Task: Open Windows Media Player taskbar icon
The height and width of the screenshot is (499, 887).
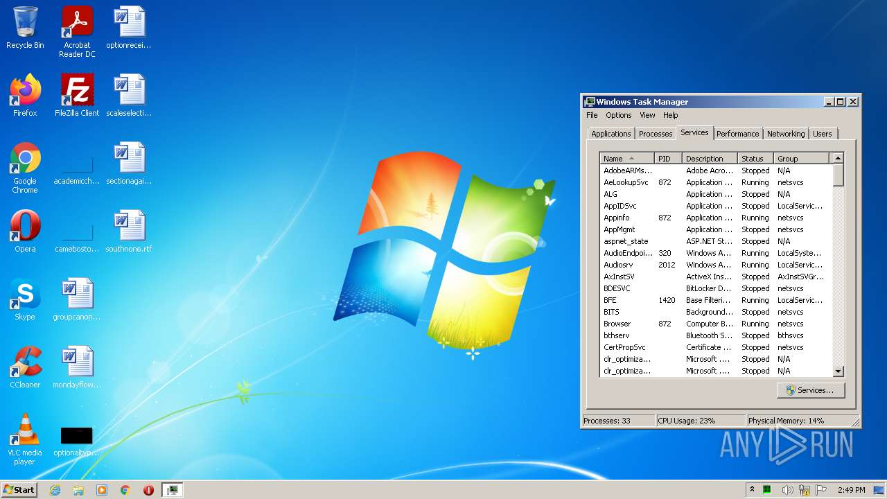Action: 102,490
